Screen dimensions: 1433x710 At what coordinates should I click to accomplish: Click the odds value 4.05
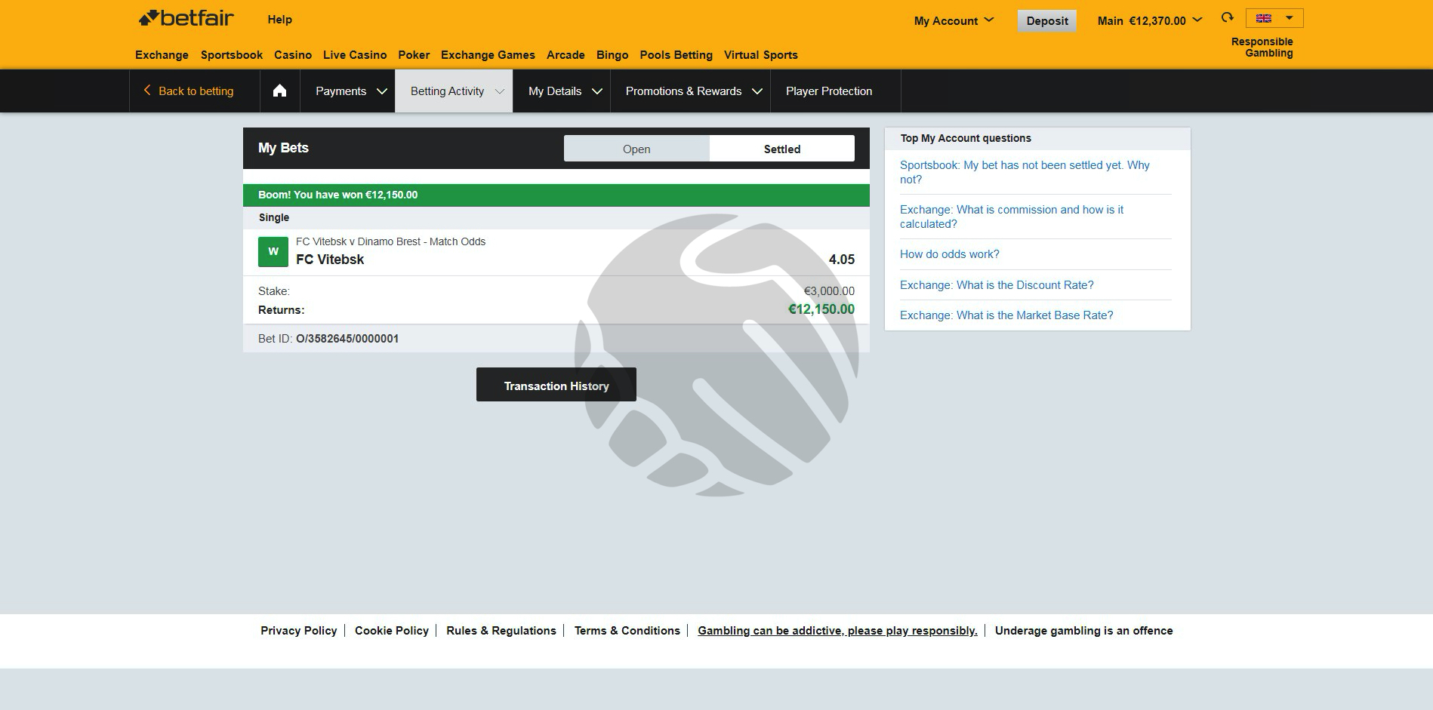(x=842, y=260)
